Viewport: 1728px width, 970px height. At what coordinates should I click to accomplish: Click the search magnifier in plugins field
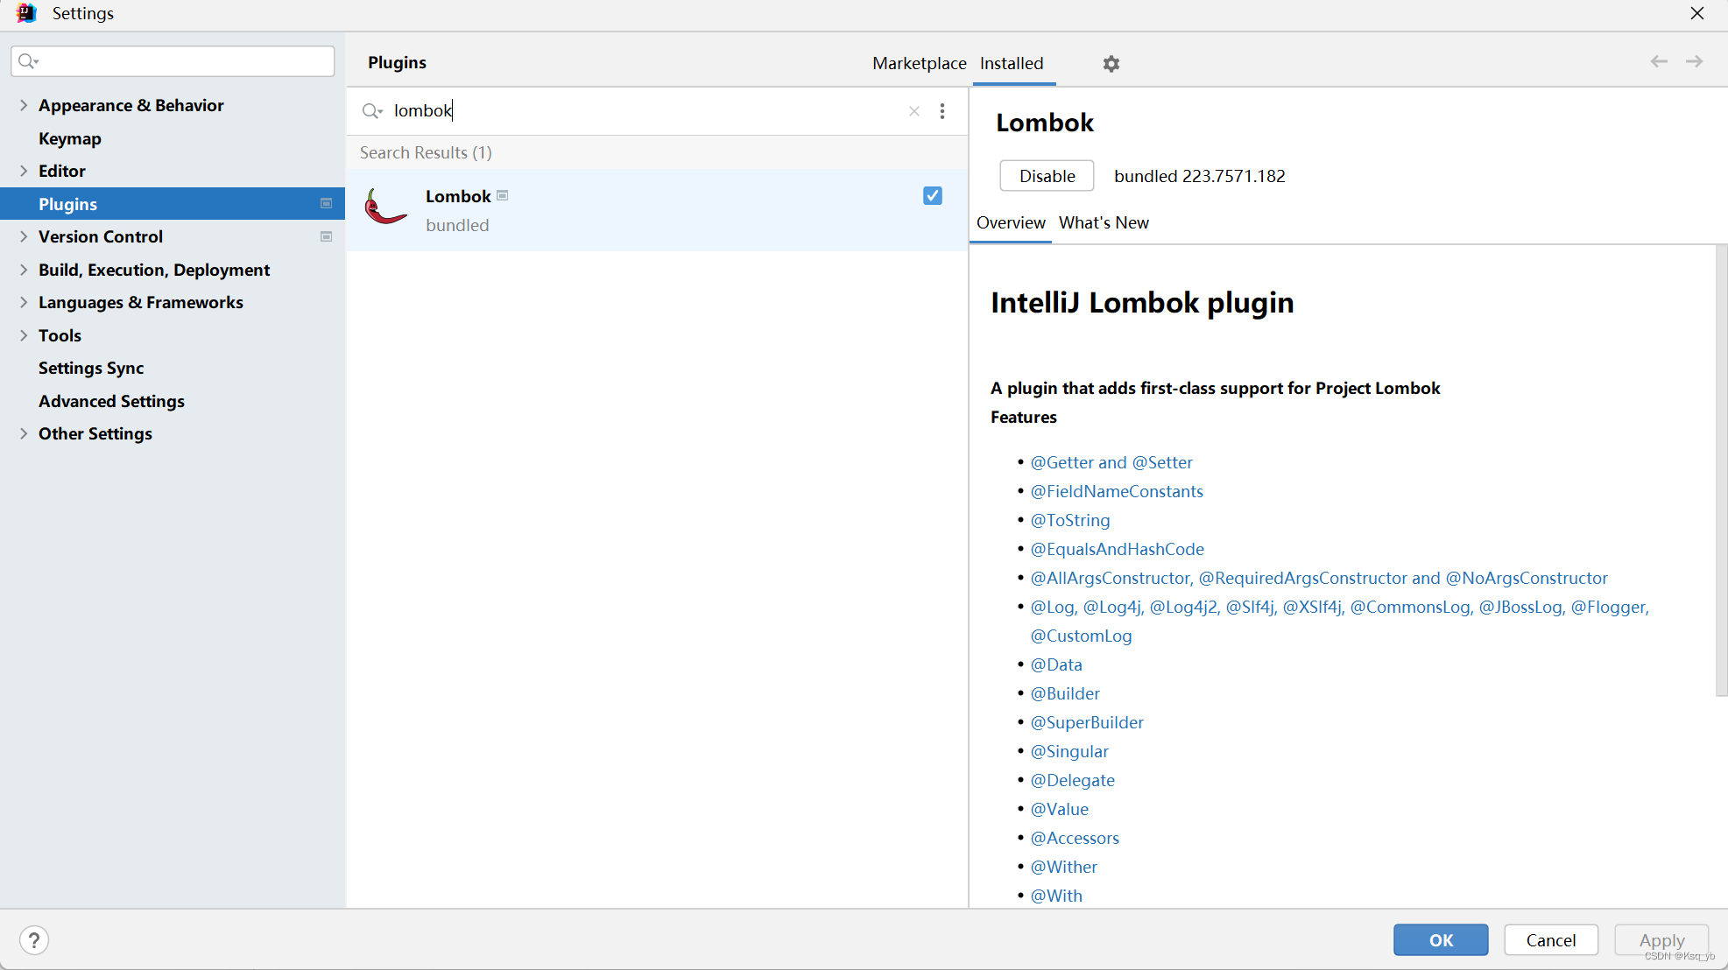tap(372, 111)
